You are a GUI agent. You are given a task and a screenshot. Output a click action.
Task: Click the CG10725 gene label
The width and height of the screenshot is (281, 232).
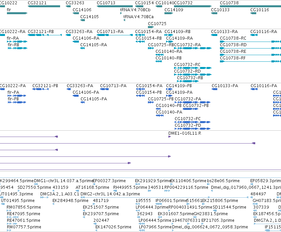click(x=157, y=24)
